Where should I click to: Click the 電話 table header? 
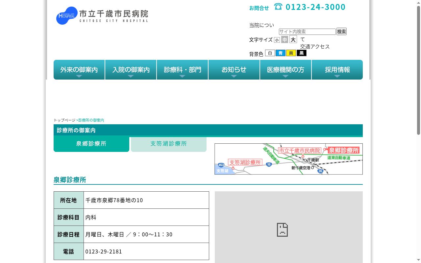point(68,251)
